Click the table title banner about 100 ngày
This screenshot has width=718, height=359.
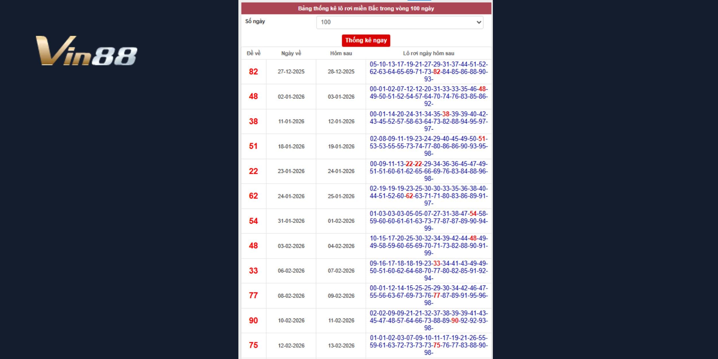366,9
